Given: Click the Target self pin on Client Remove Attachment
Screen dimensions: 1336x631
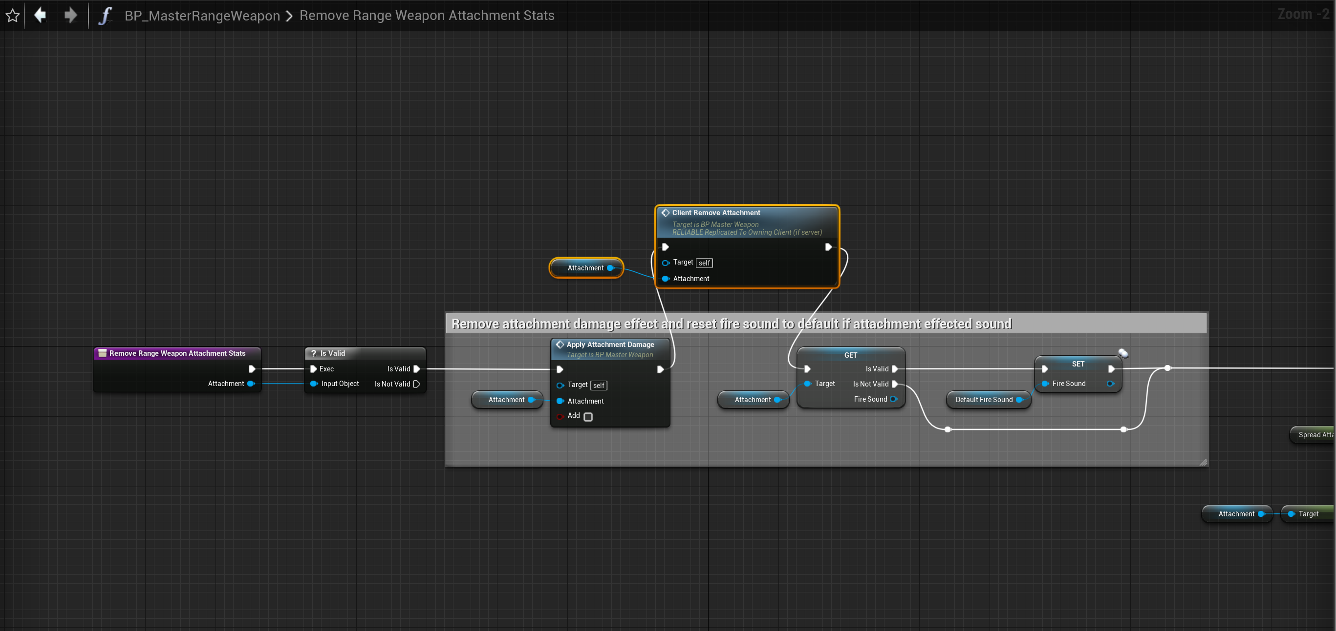Looking at the screenshot, I should 666,263.
